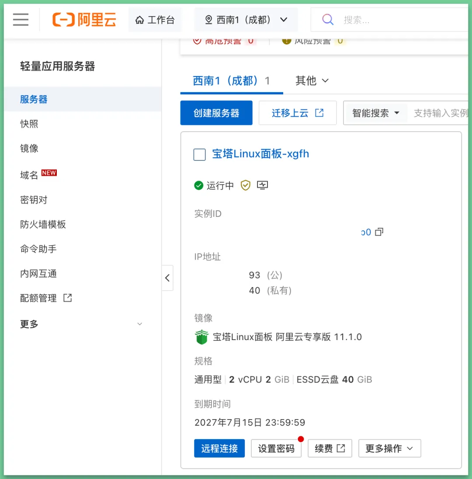Open the 更多操作 dropdown
This screenshot has width=472, height=479.
(389, 448)
